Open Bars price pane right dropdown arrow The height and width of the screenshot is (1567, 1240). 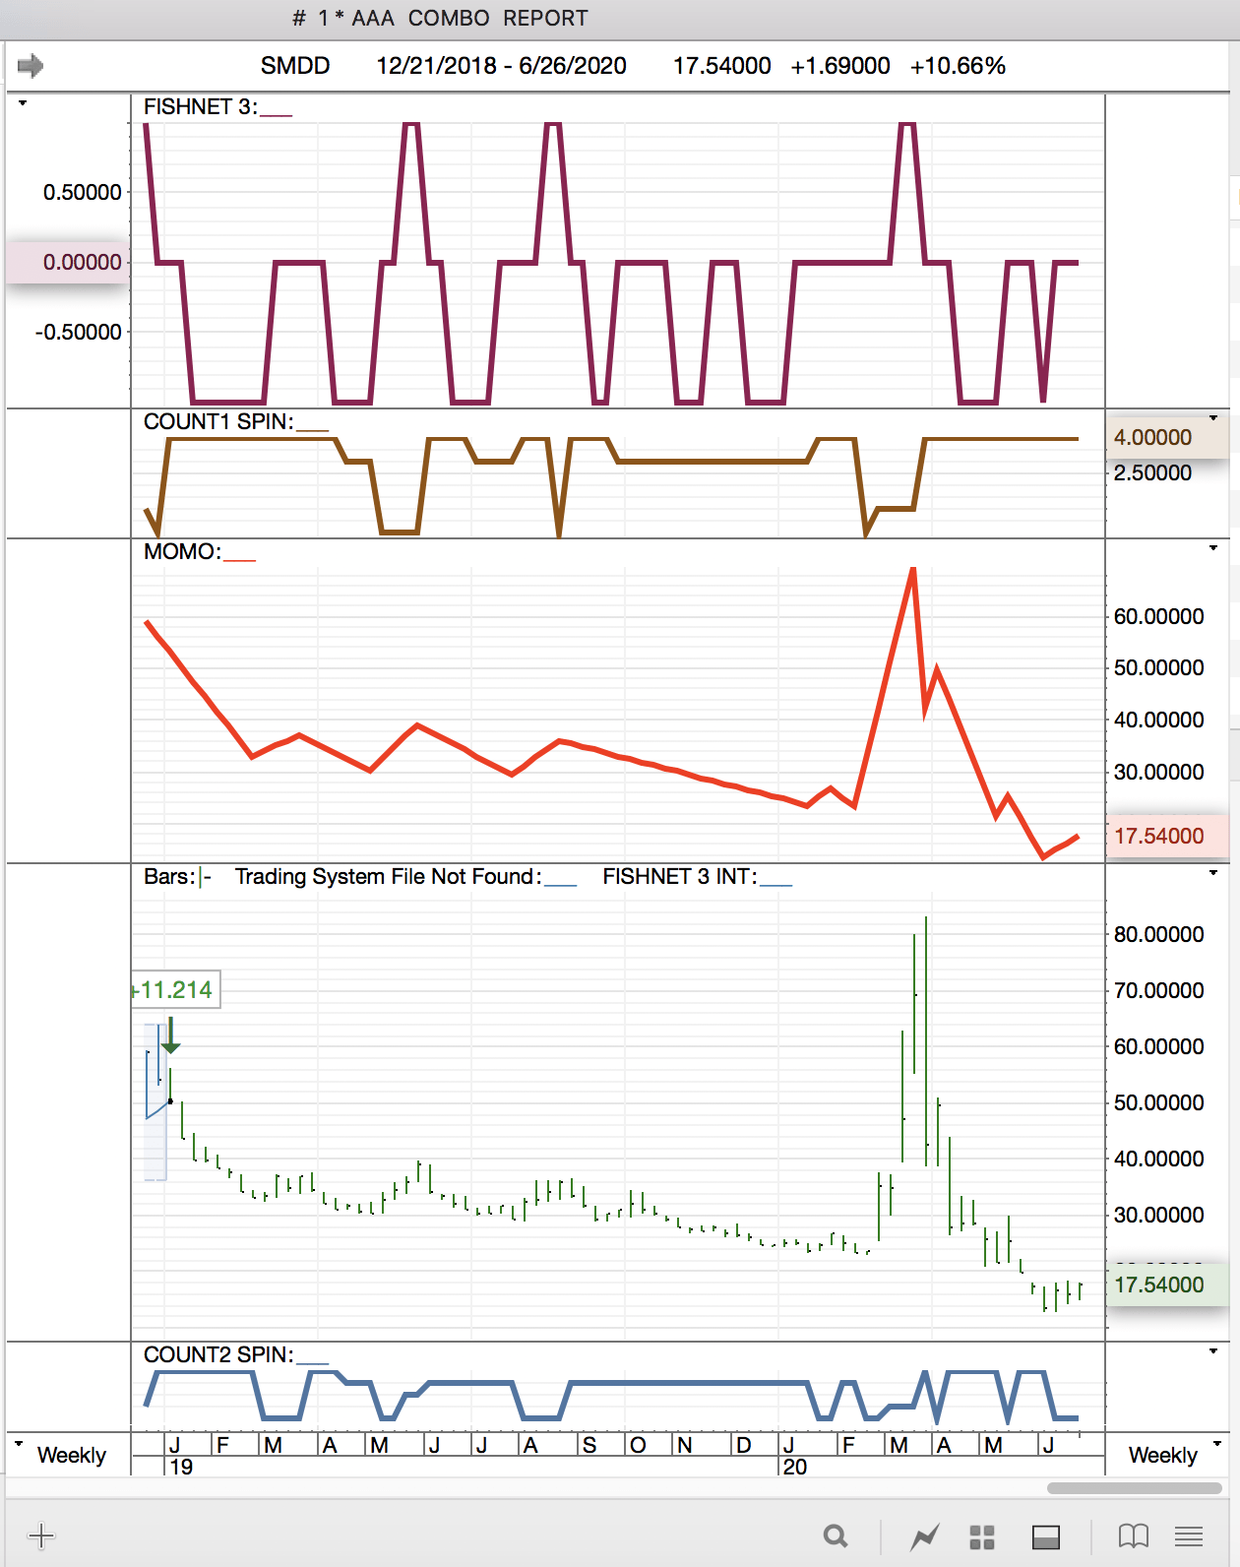pyautogui.click(x=1213, y=873)
